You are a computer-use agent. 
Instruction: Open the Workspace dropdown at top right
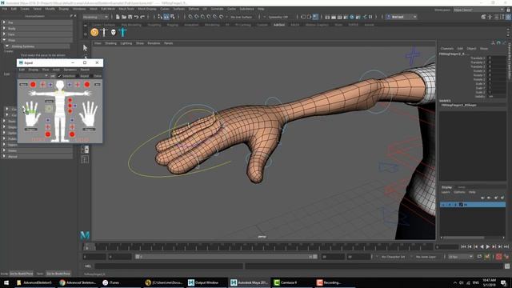(x=478, y=10)
